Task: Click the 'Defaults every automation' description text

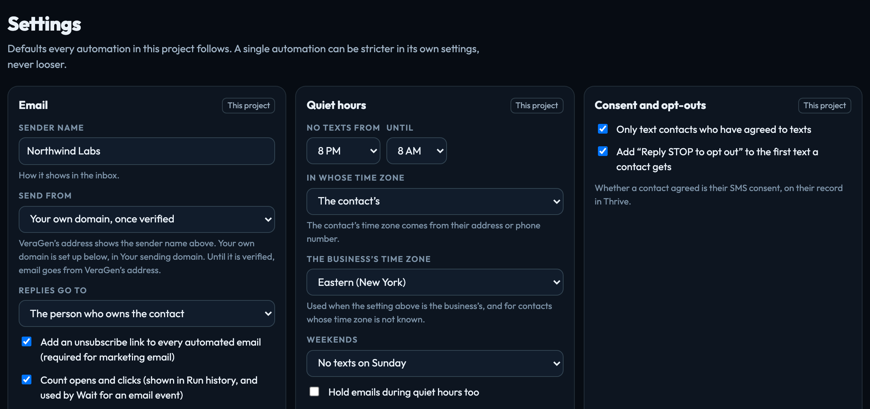Action: point(243,57)
